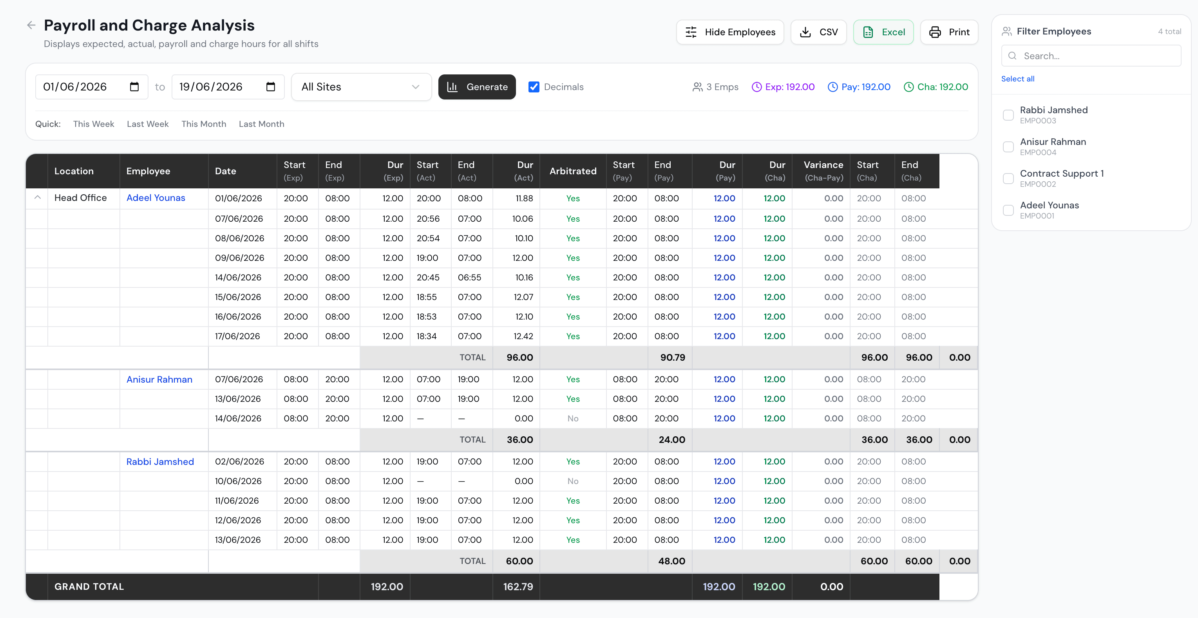1198x618 pixels.
Task: Check the Rabbi Jamshed filter checkbox
Action: tap(1008, 115)
